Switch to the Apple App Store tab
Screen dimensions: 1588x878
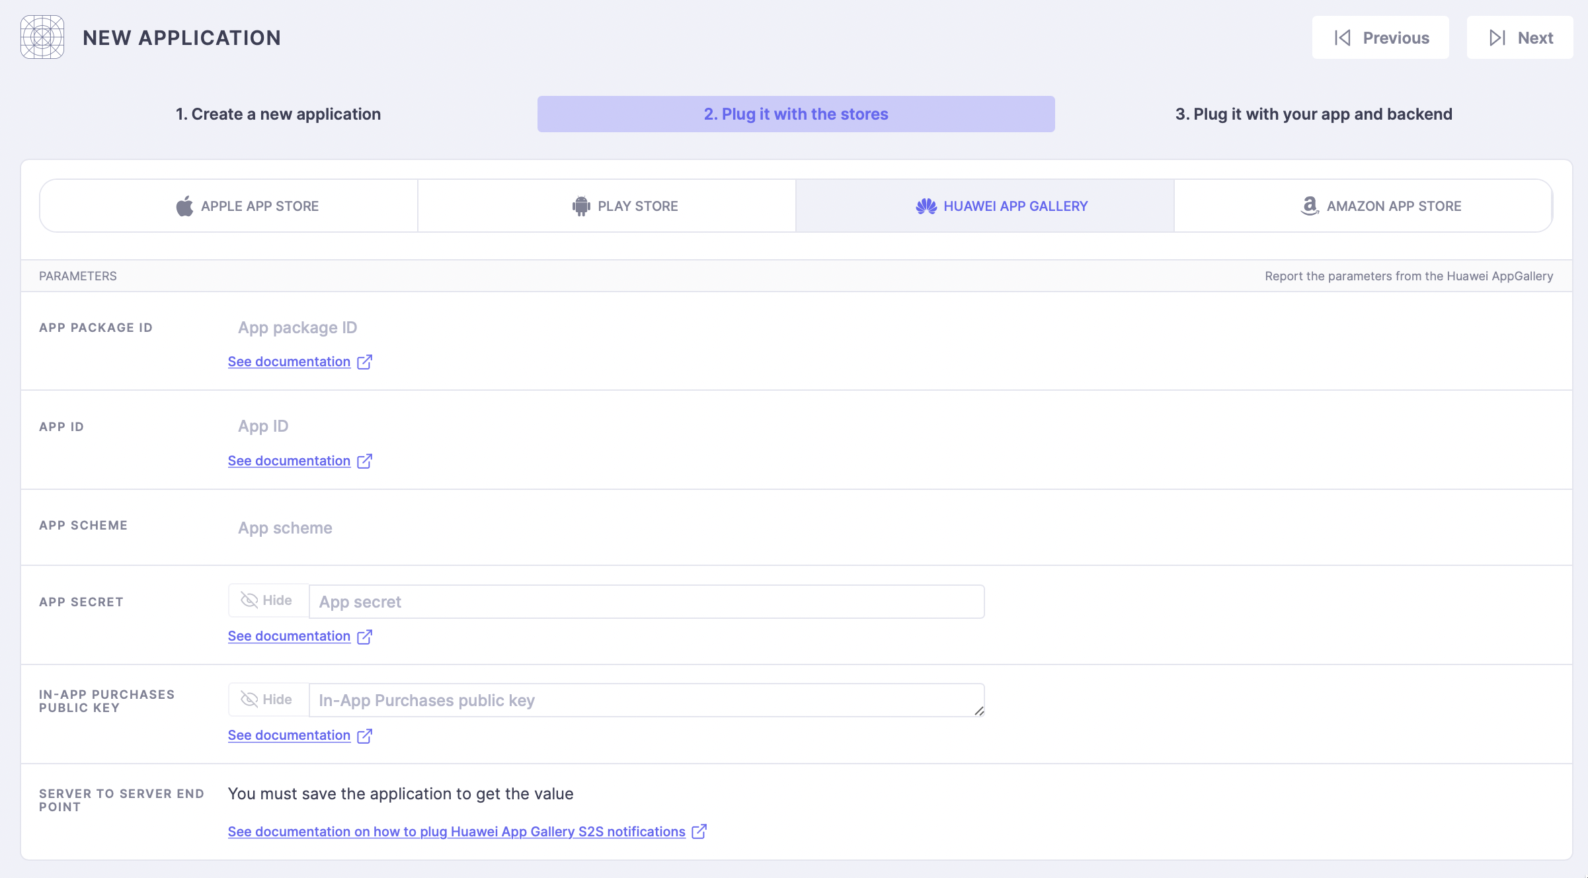(x=229, y=206)
